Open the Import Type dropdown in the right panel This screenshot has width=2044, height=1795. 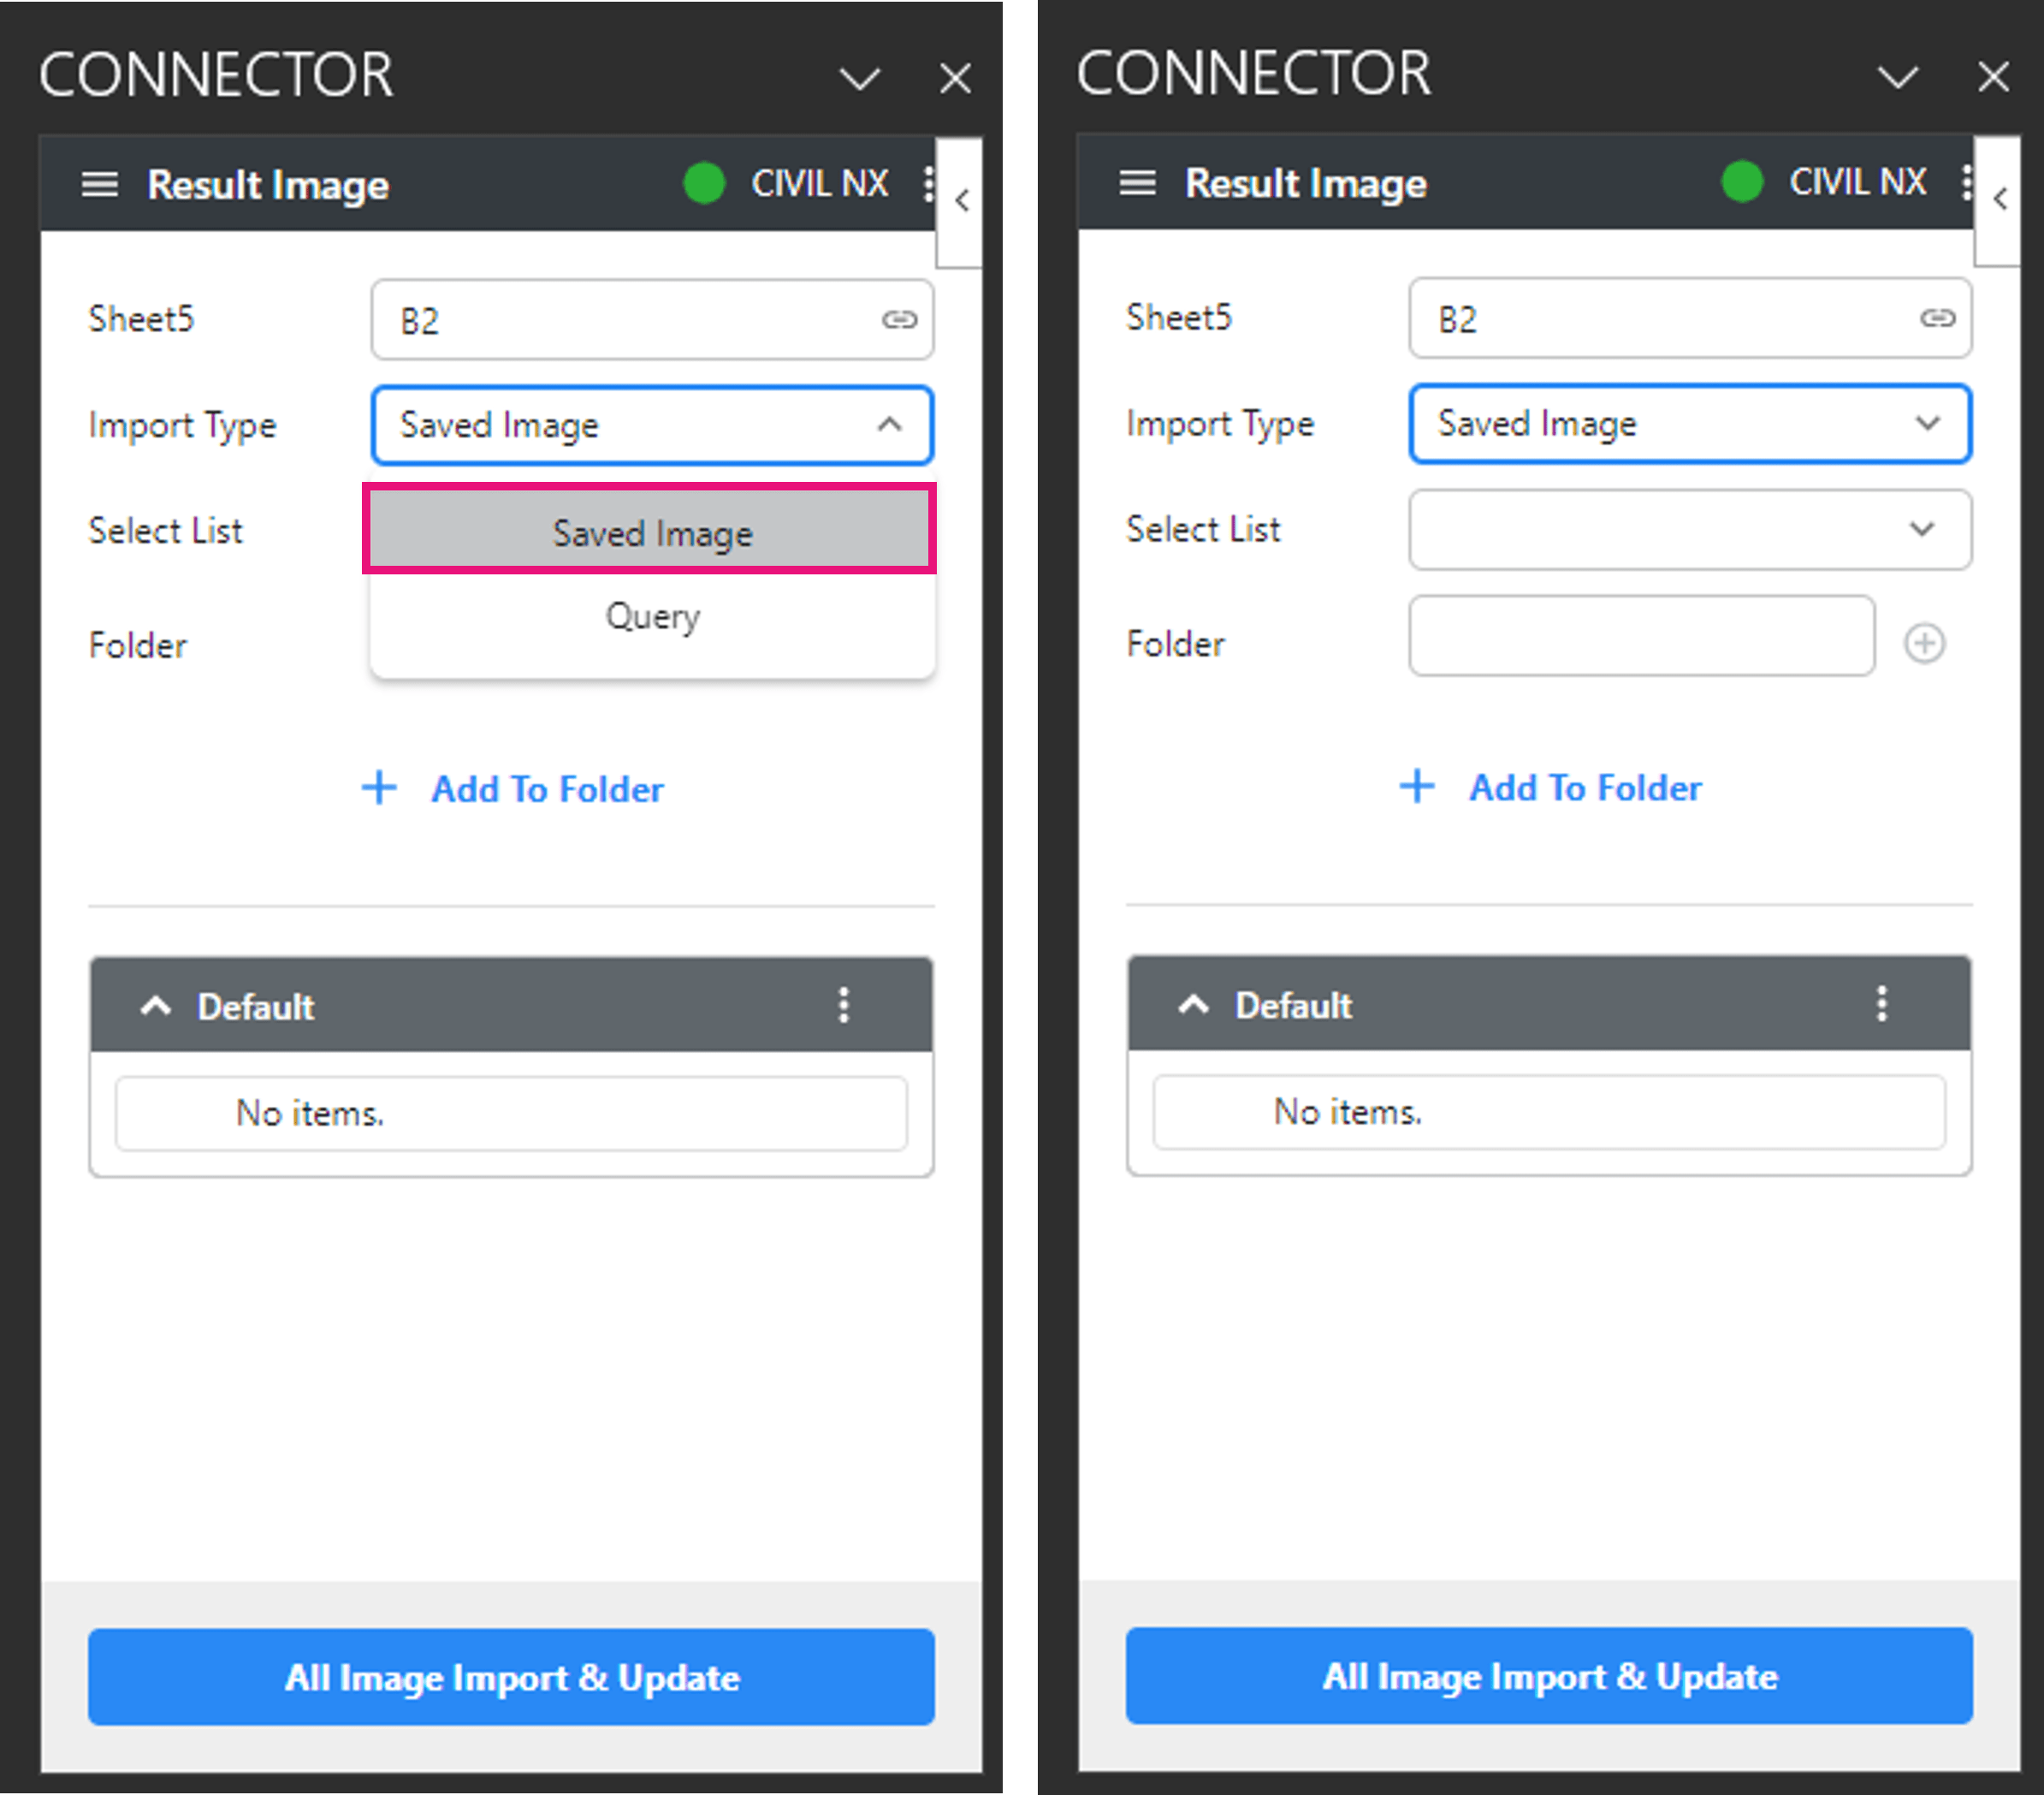1689,423
